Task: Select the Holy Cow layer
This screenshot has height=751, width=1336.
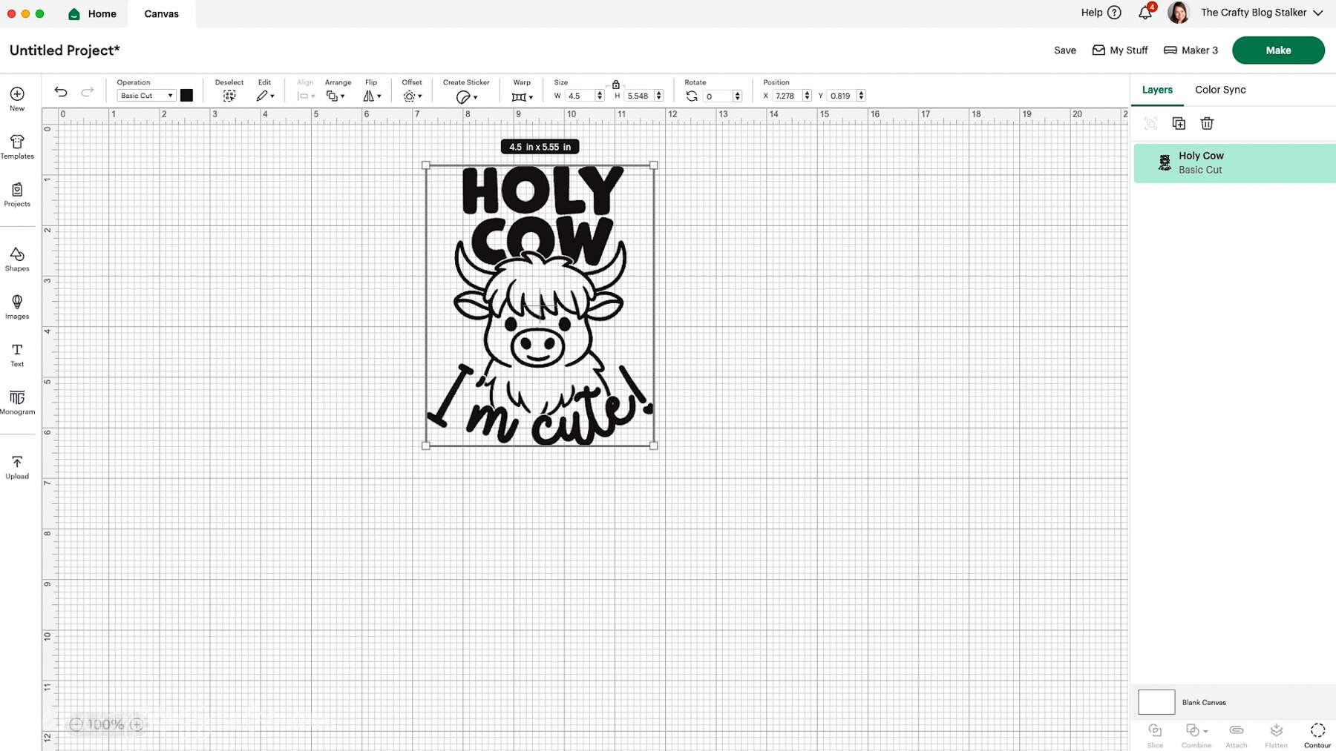Action: [x=1234, y=163]
